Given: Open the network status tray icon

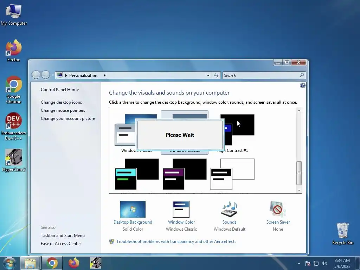Looking at the screenshot, I should [316, 263].
